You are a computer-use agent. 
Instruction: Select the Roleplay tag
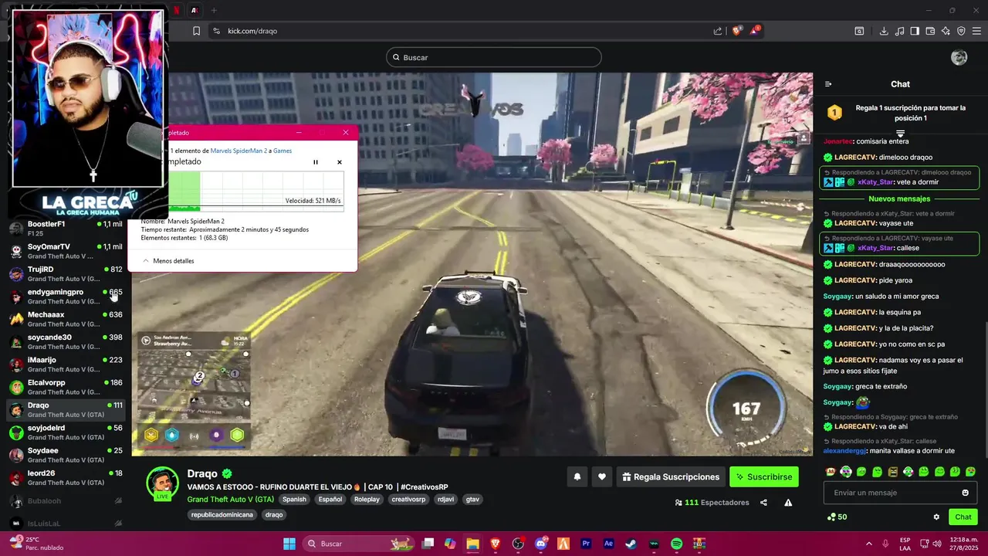(x=367, y=500)
